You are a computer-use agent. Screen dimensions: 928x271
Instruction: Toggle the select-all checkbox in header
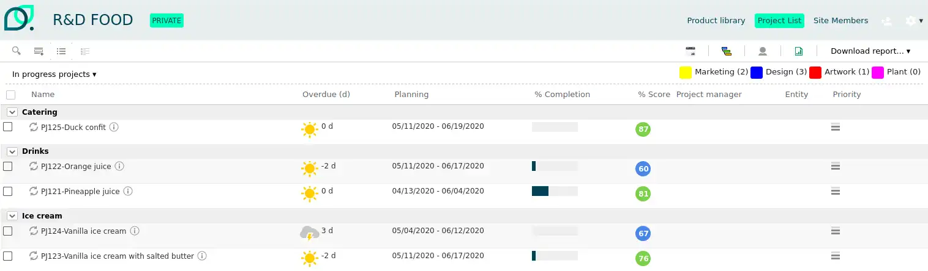pyautogui.click(x=10, y=95)
